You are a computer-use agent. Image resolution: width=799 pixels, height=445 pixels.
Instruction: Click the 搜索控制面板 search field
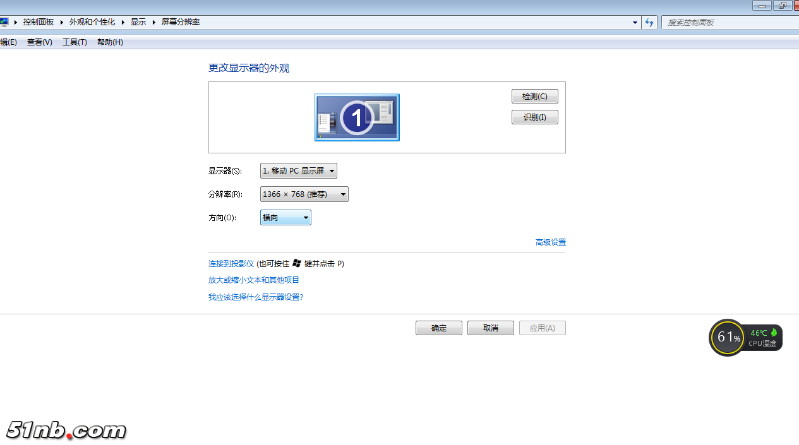tap(726, 23)
